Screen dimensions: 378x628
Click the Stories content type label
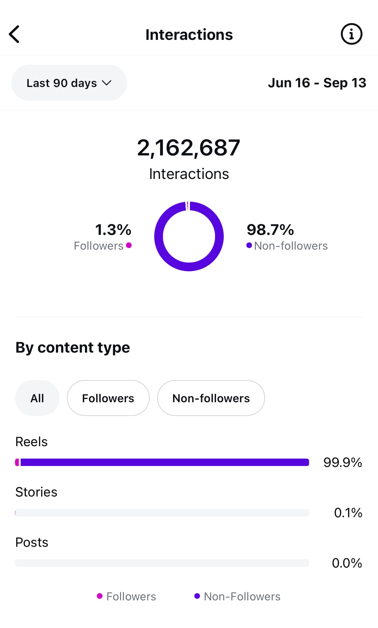click(36, 492)
